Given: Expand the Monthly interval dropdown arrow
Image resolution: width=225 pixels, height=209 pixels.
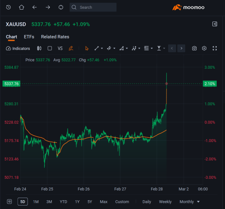Looking at the screenshot, I should (x=198, y=202).
